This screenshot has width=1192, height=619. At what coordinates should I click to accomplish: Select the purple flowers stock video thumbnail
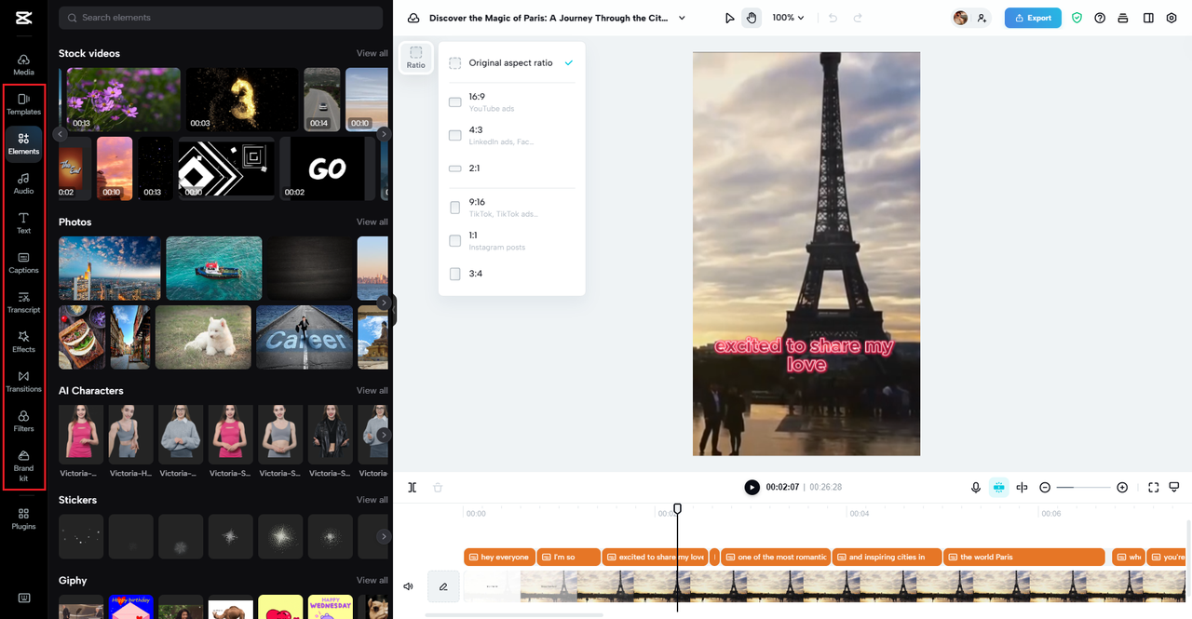tap(124, 99)
